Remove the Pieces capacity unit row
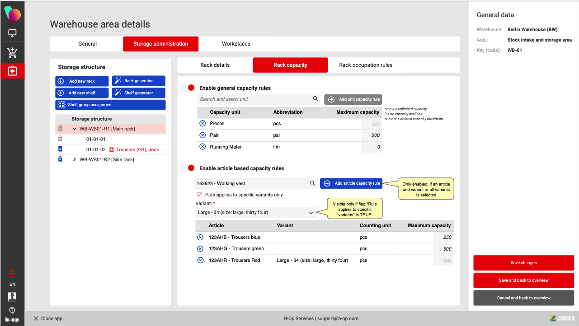Viewport: 579px width, 326px height. [202, 124]
